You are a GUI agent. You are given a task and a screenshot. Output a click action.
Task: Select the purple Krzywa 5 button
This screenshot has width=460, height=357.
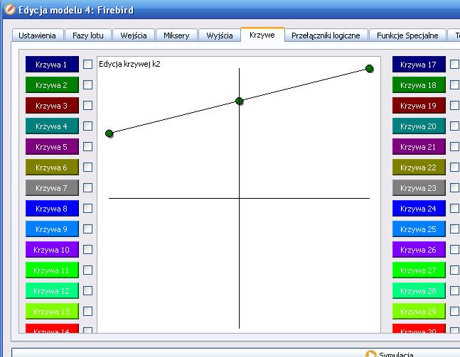click(x=52, y=147)
